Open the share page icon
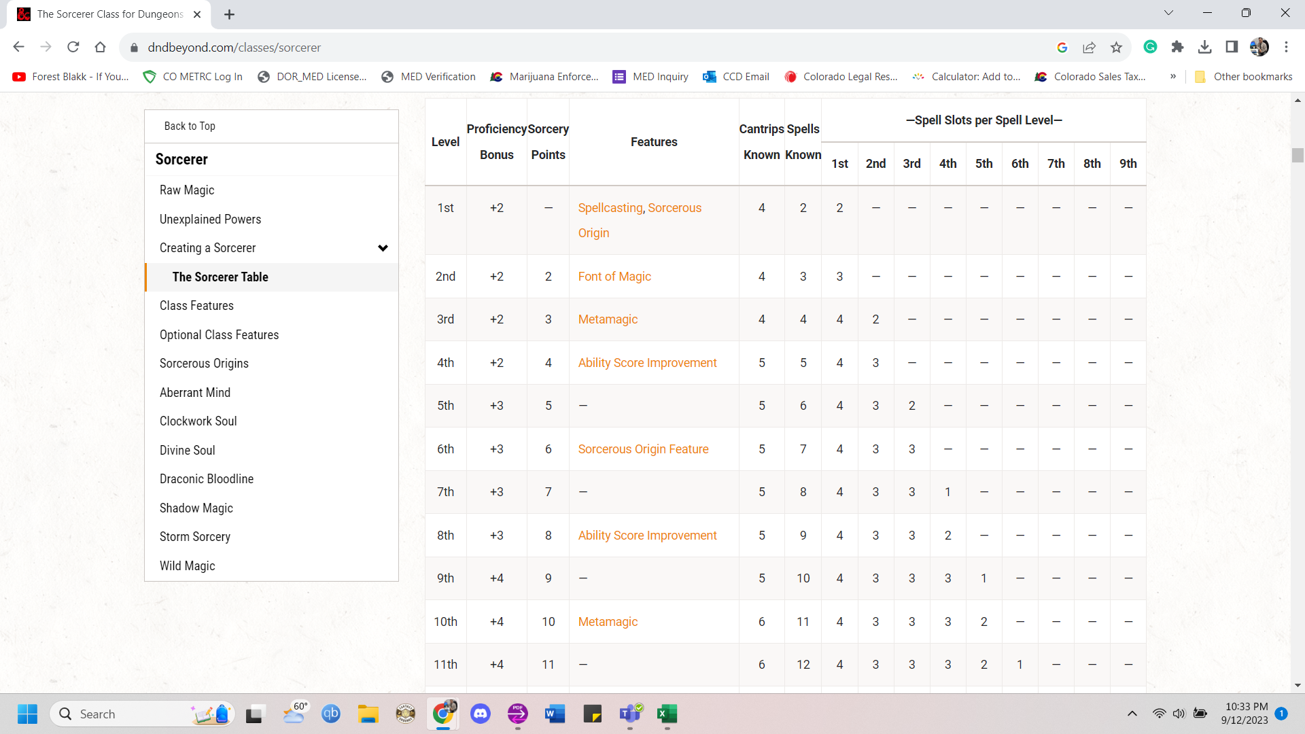The height and width of the screenshot is (734, 1305). (x=1090, y=47)
